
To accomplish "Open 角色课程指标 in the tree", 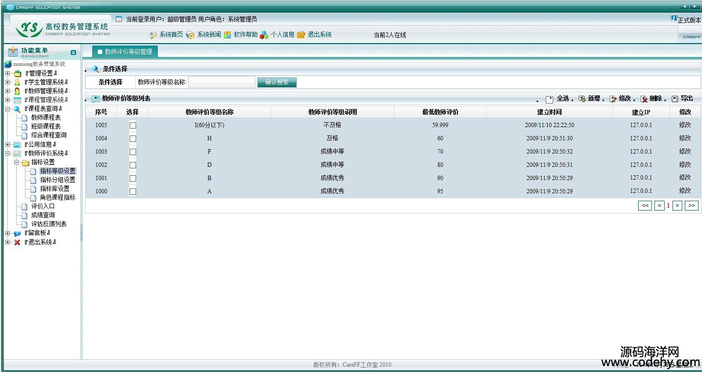I will coord(57,198).
